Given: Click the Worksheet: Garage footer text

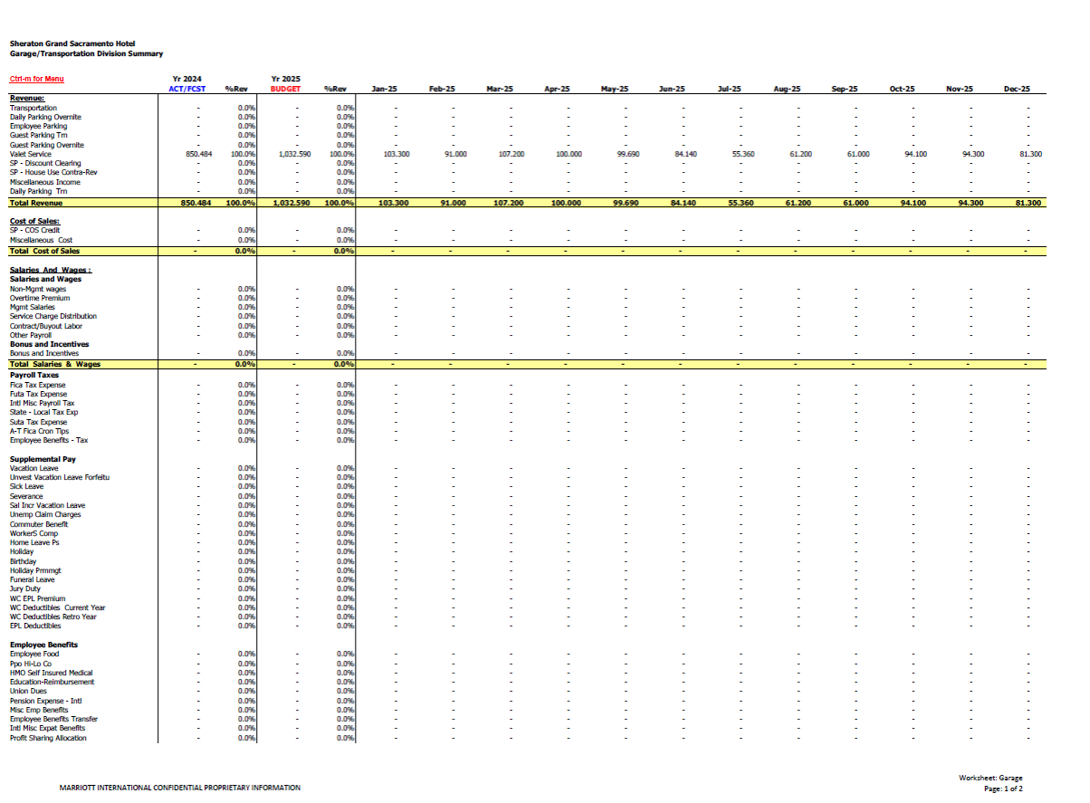Looking at the screenshot, I should [990, 778].
